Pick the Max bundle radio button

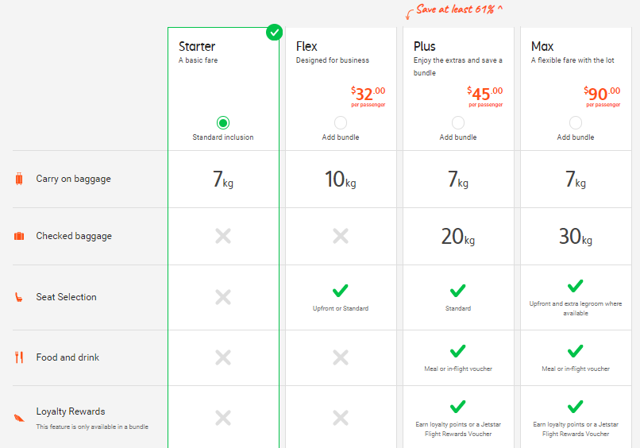tap(576, 122)
